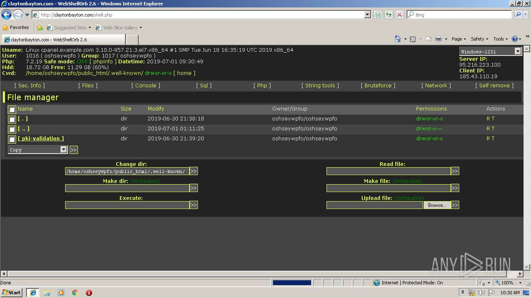531x298 pixels.
Task: Click the home link next to Cwd
Action: [184, 73]
